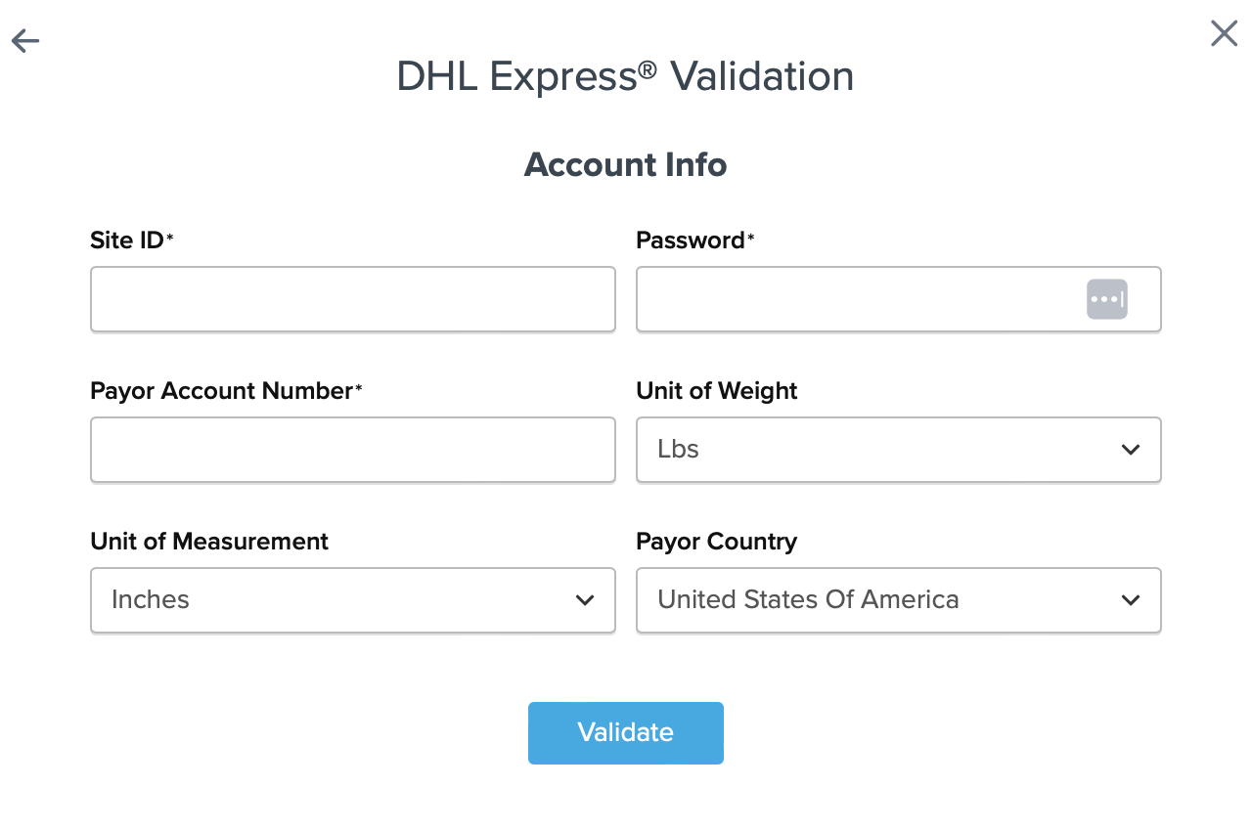The width and height of the screenshot is (1252, 831).
Task: Click the Unit of Measurement label
Action: 209,542
